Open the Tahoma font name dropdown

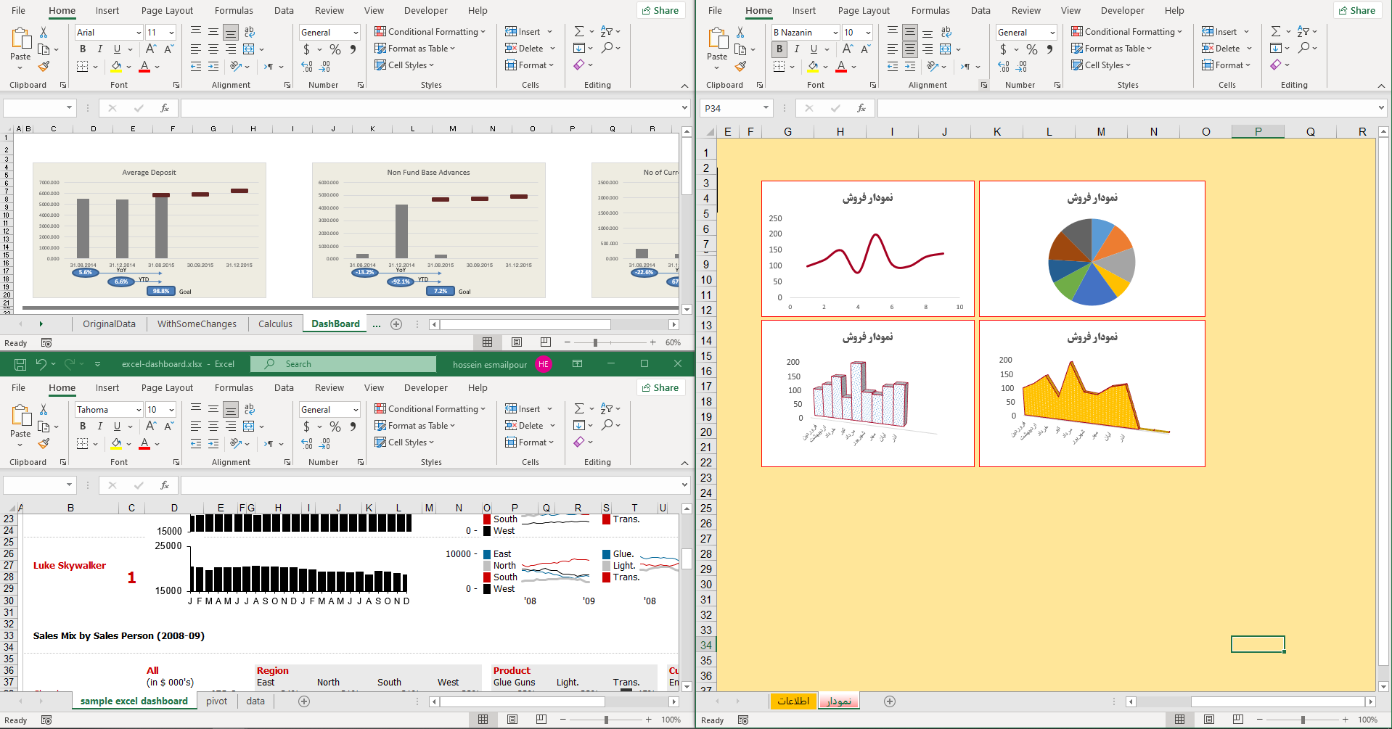click(x=139, y=410)
